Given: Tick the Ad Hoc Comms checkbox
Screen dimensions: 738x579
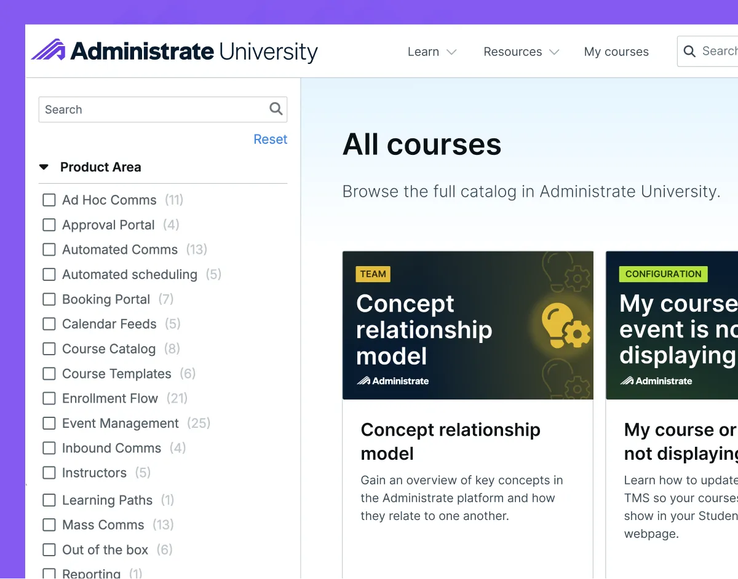Looking at the screenshot, I should pos(49,200).
